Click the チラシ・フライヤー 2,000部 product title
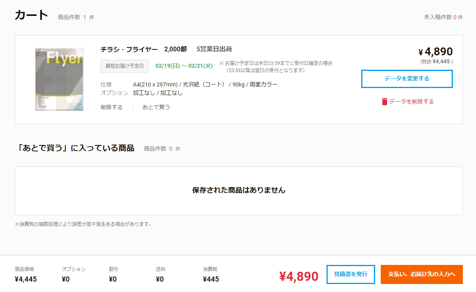Screen dimensions: 476x292 [144, 49]
